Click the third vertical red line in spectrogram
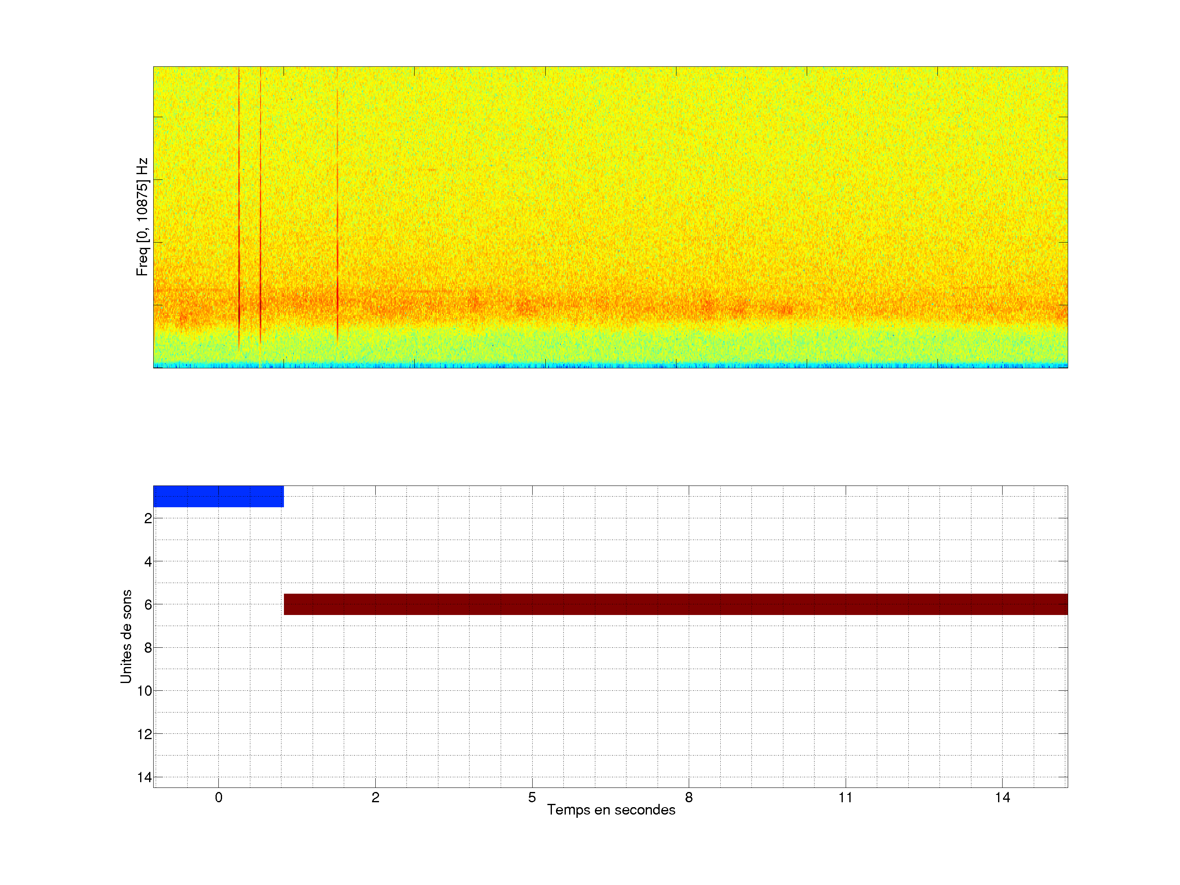Viewport: 1180px width, 885px height. point(337,213)
